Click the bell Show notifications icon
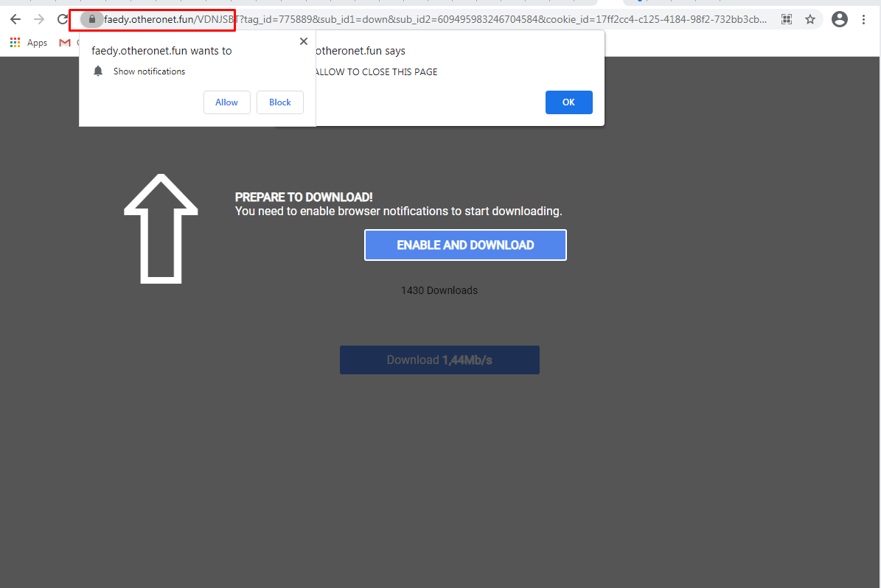The height and width of the screenshot is (588, 881). coord(98,71)
